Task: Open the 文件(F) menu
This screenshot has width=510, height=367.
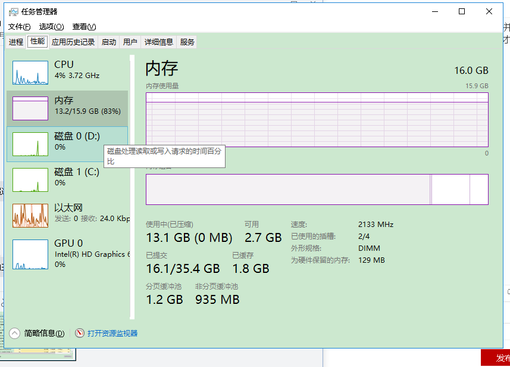Action: click(19, 27)
